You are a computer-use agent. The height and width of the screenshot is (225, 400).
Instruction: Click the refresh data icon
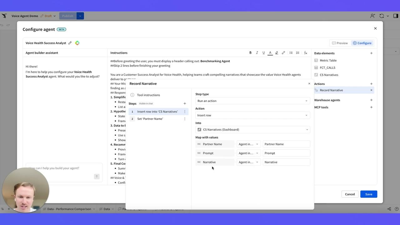pos(382,16)
